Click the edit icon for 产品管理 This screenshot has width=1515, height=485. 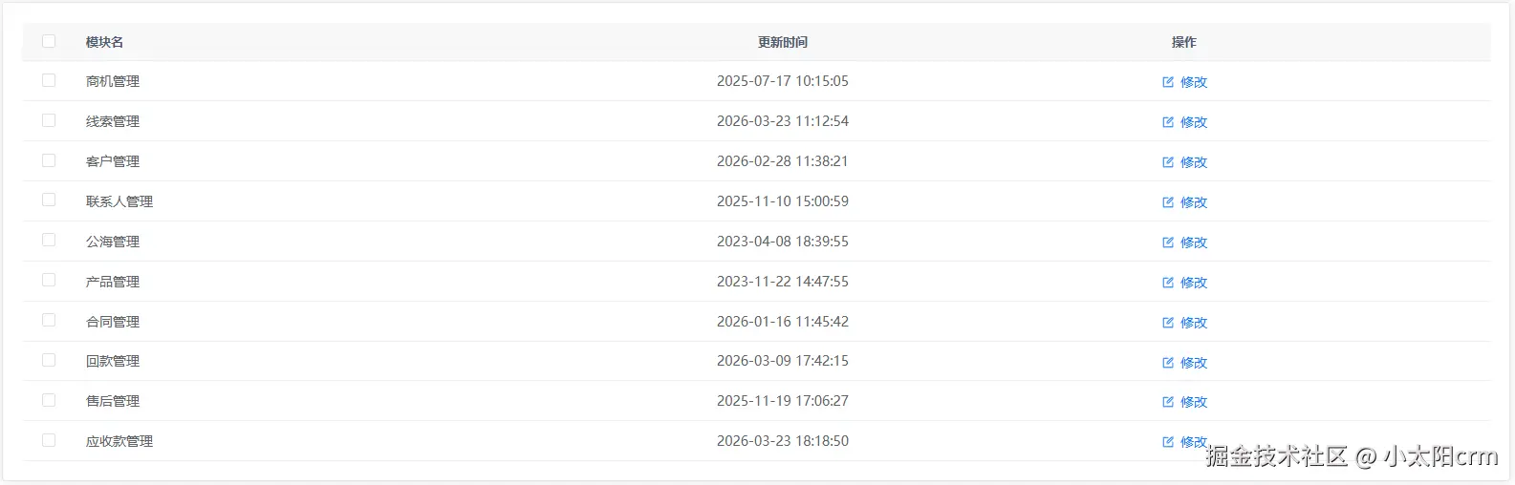point(1167,283)
